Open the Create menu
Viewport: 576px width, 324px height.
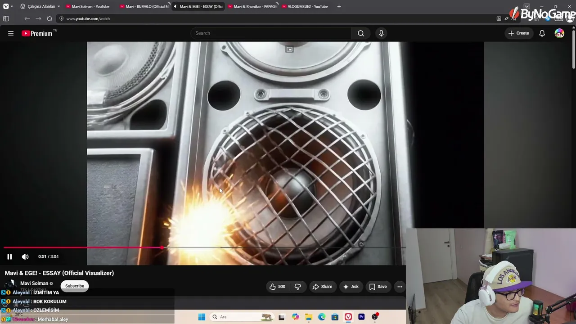(x=519, y=33)
